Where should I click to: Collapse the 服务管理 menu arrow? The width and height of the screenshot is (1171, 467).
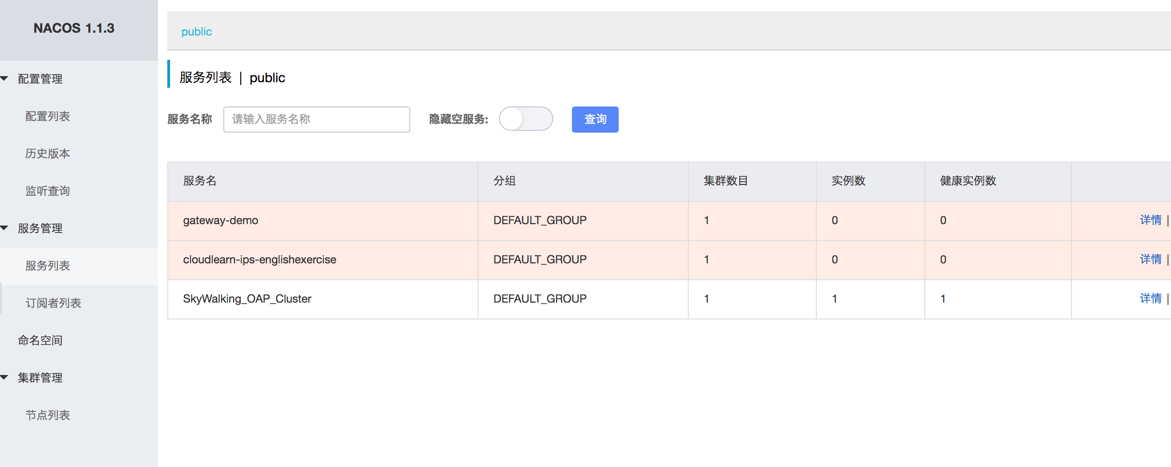[x=5, y=228]
